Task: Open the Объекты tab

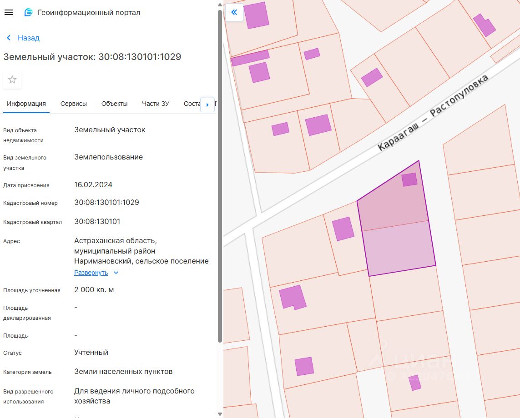Action: click(114, 104)
